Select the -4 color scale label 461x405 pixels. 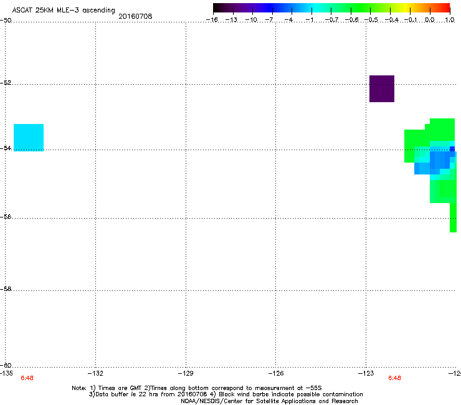click(288, 20)
